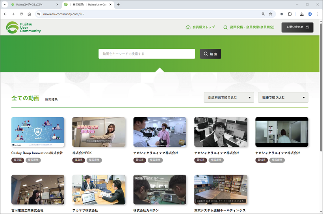The image size is (323, 214).
Task: Bookmark this page with the star icon
Action: (271, 14)
